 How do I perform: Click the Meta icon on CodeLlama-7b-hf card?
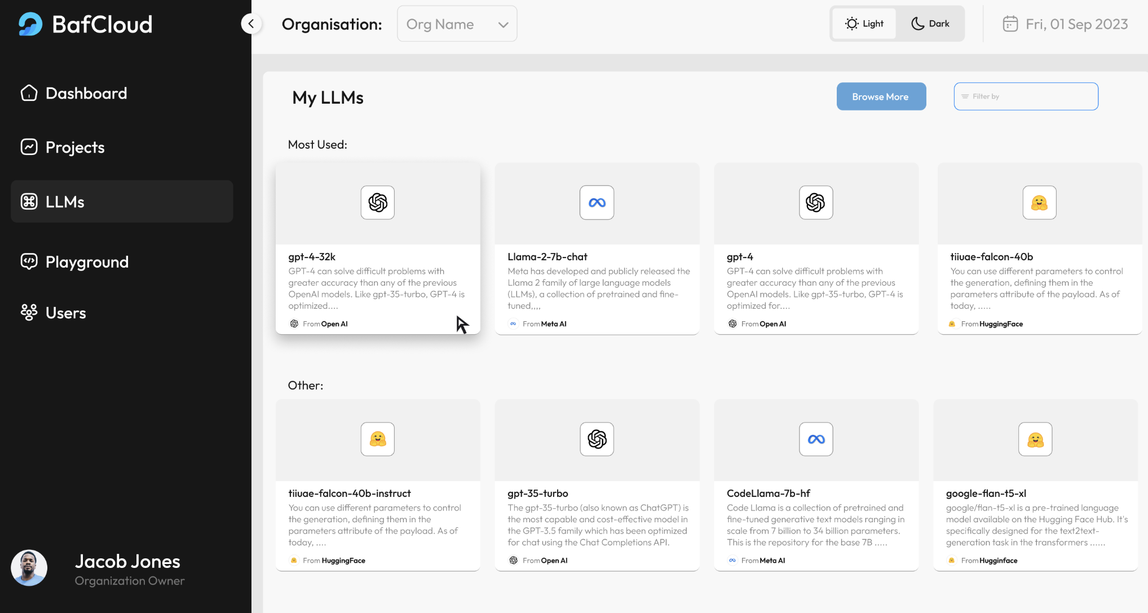(x=816, y=439)
